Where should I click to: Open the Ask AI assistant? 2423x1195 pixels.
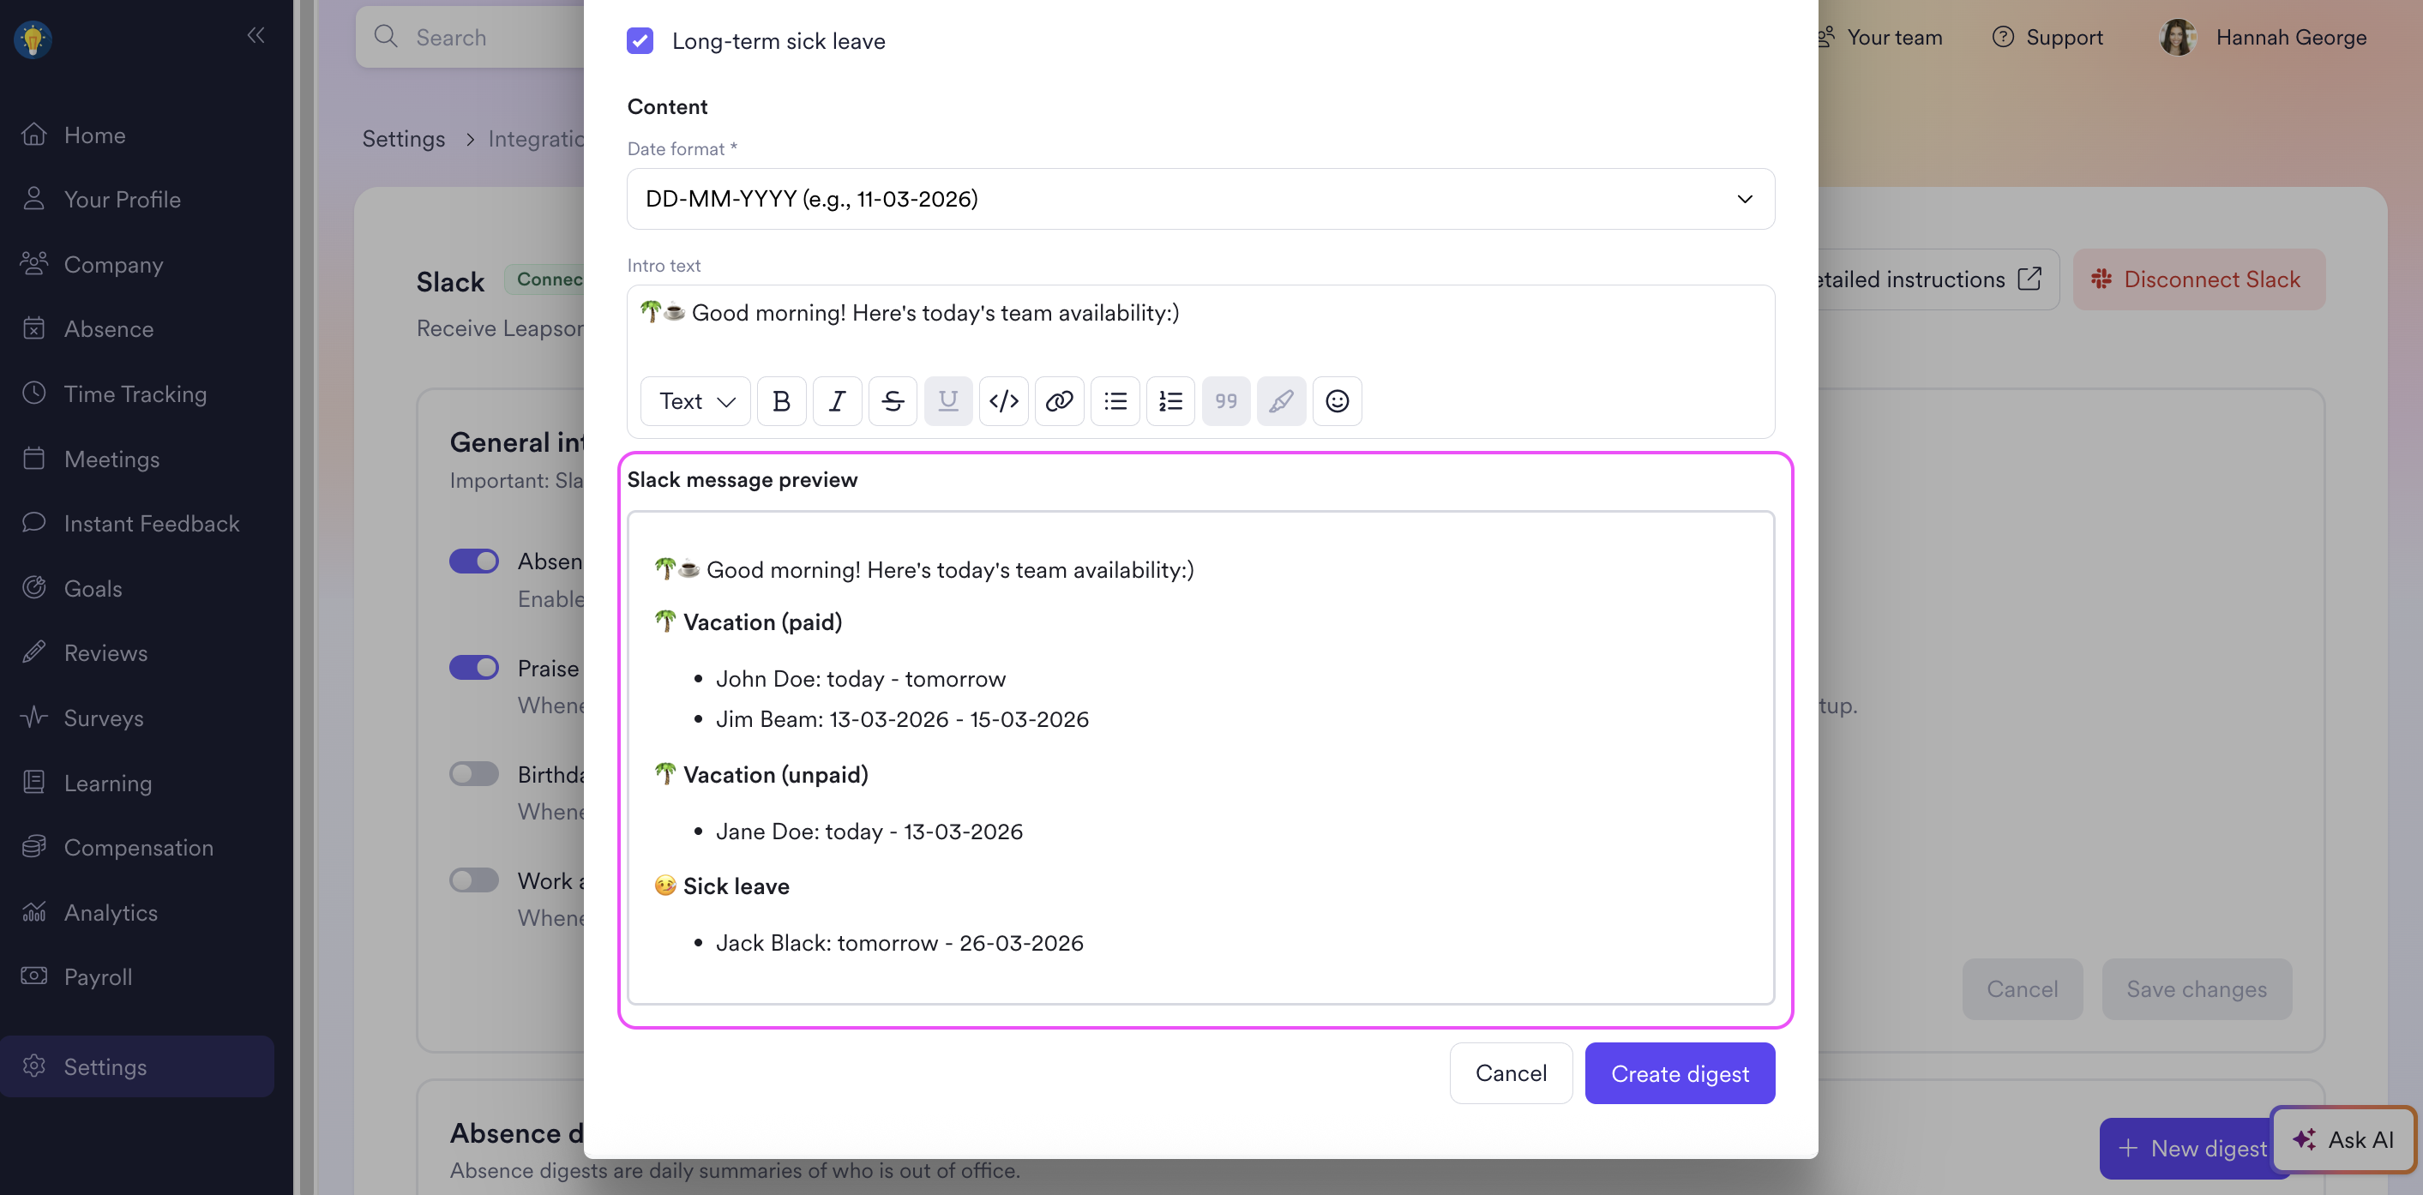2342,1139
